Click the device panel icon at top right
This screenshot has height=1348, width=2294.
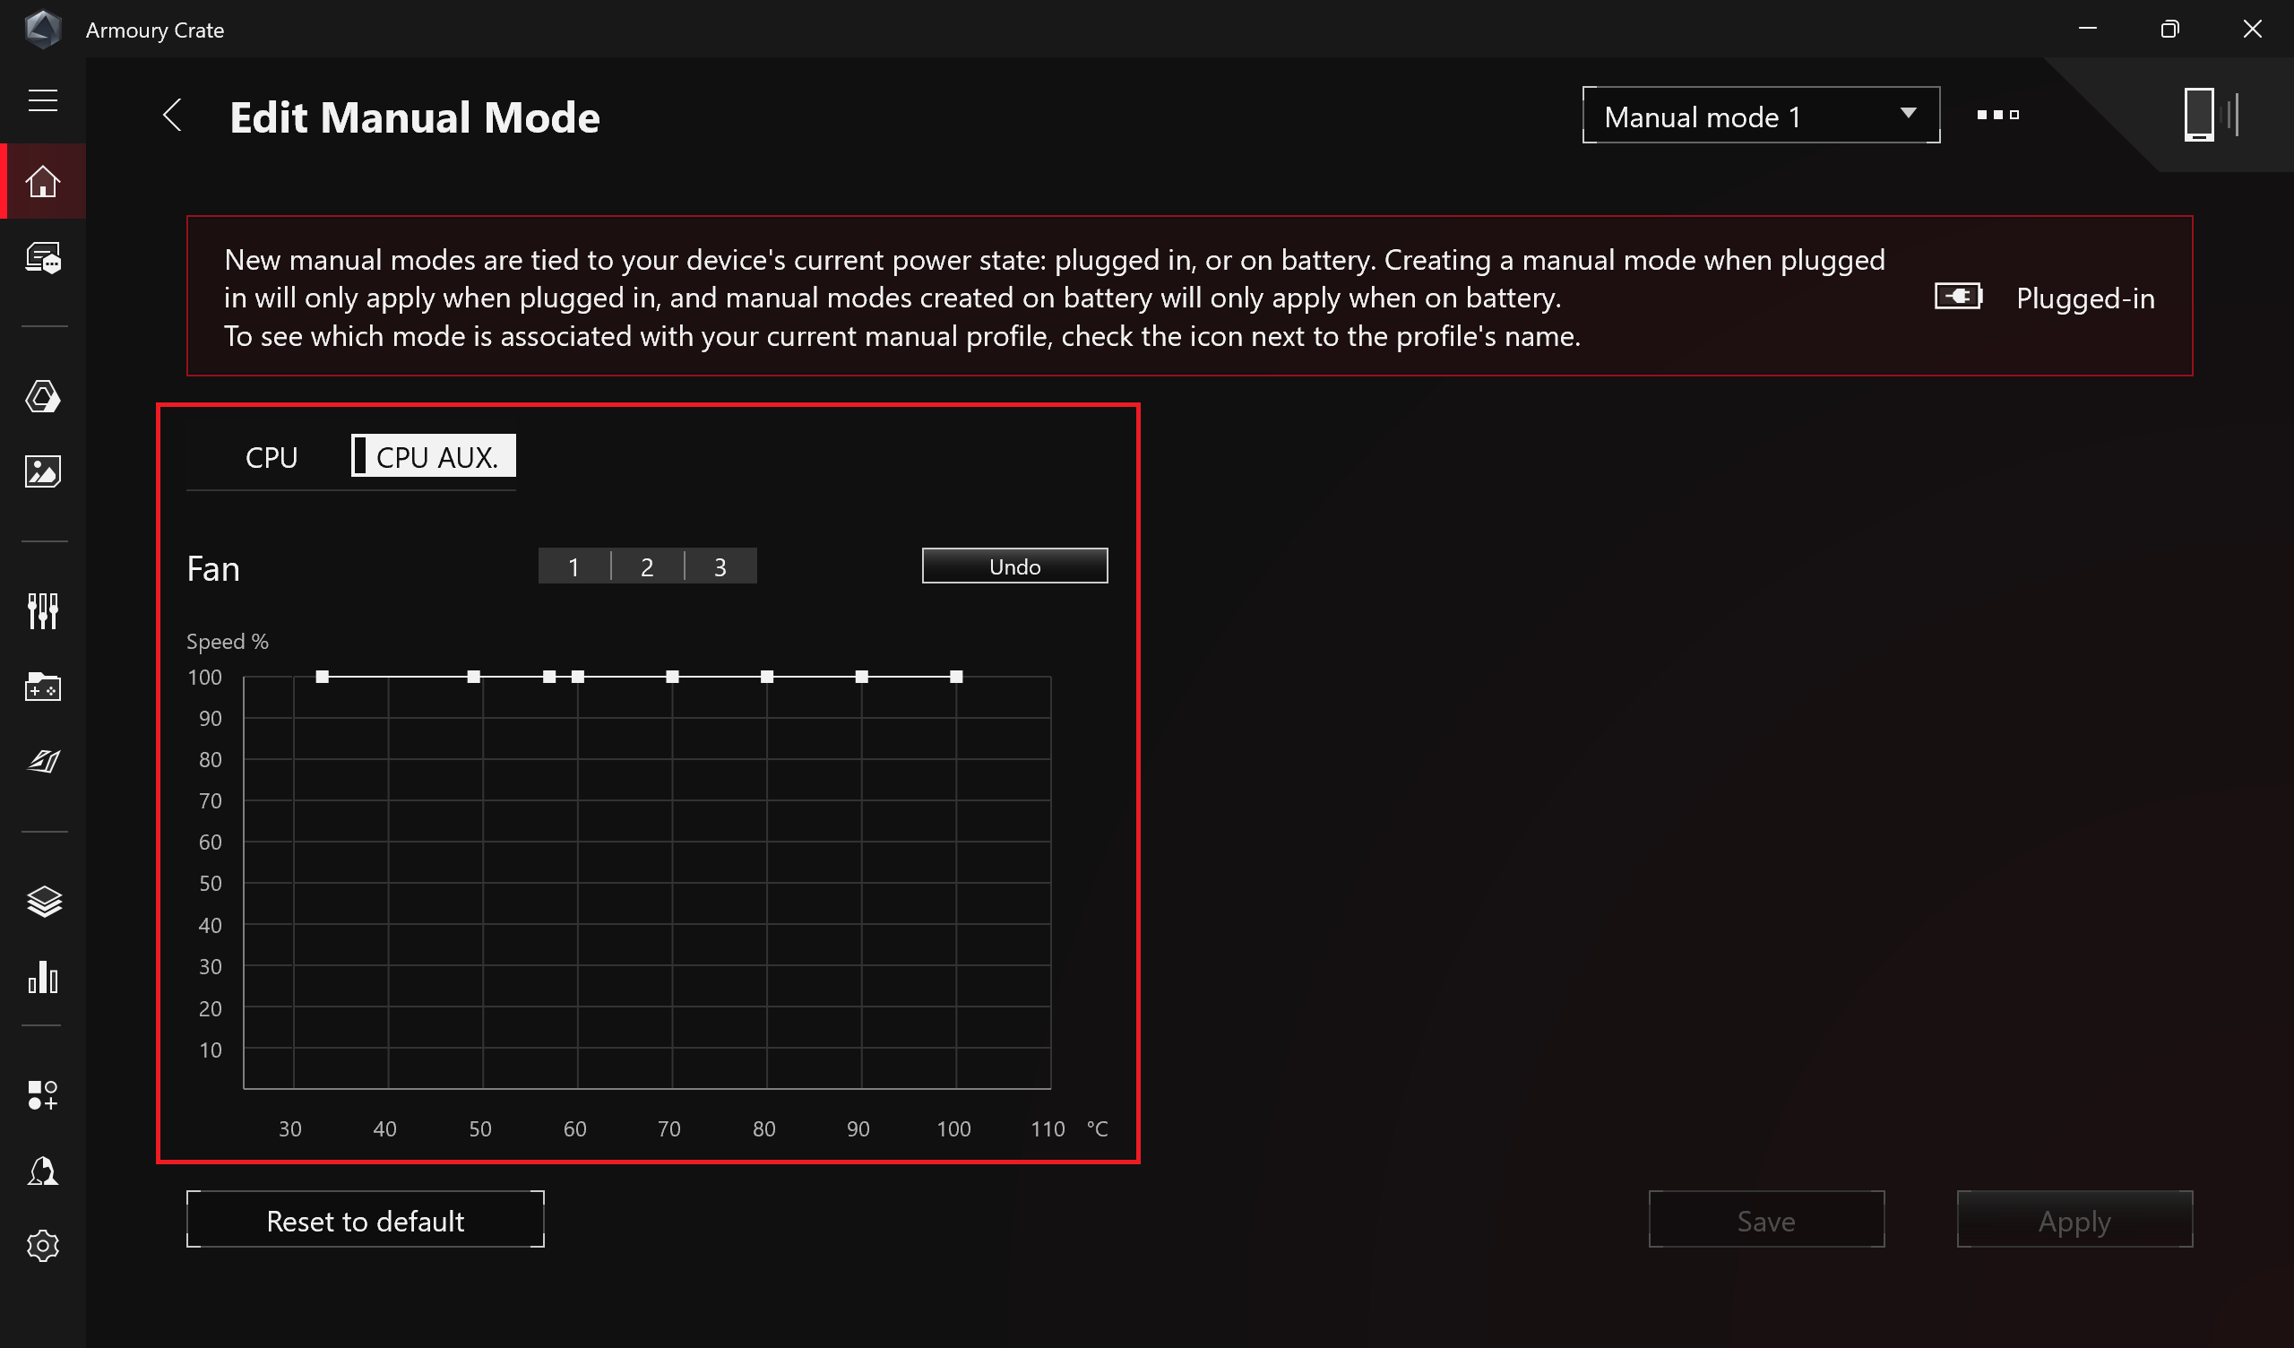[2211, 114]
